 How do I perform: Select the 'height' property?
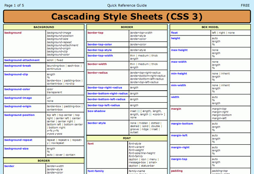pyautogui.click(x=176, y=38)
